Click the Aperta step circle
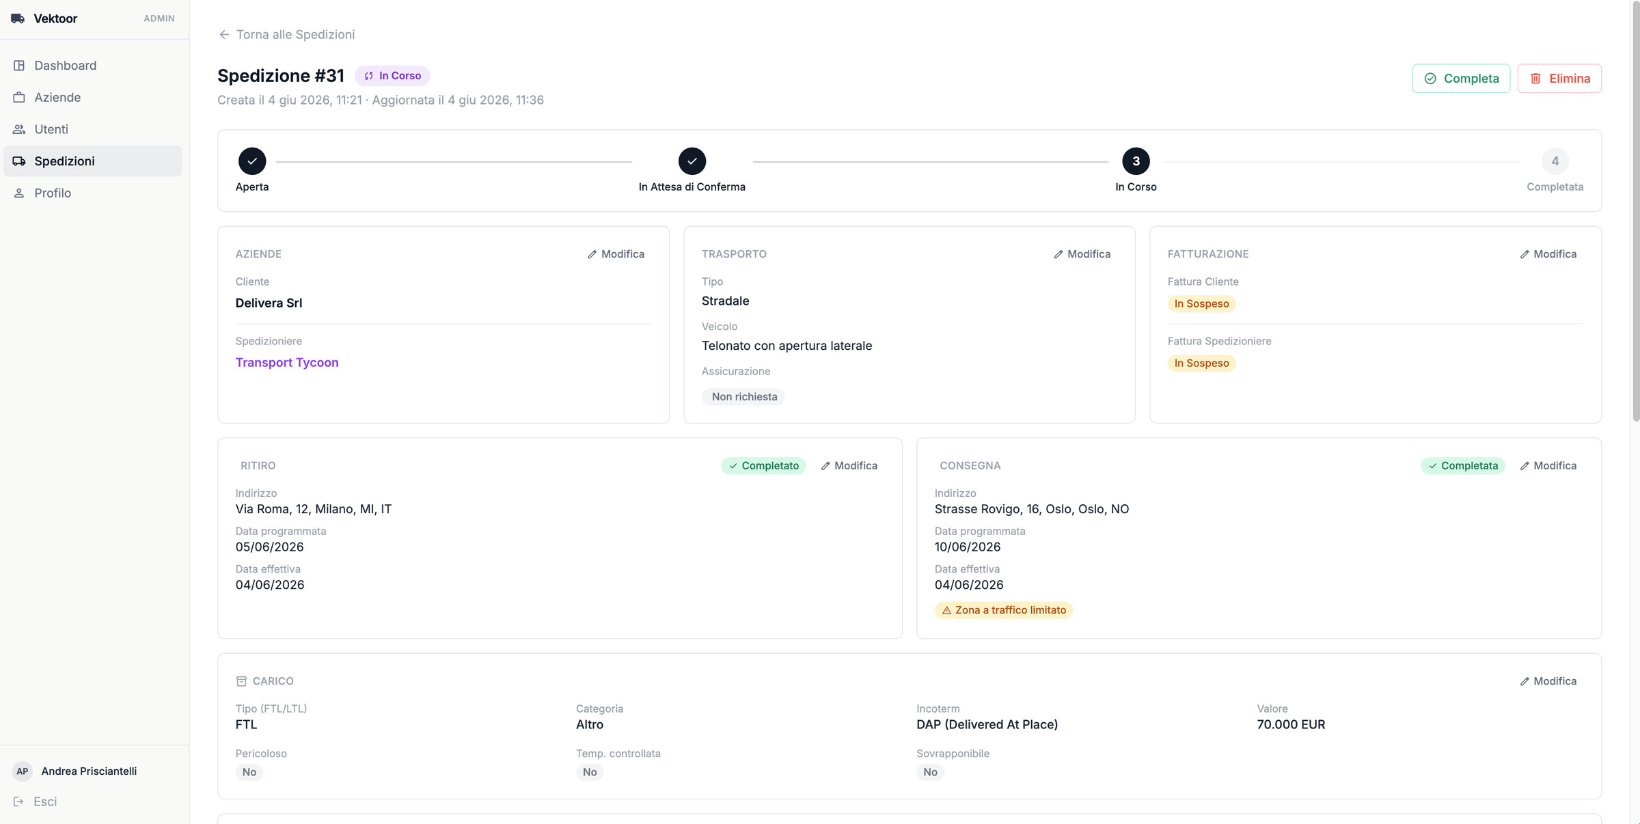Screen dimensions: 1640x824 (x=252, y=161)
